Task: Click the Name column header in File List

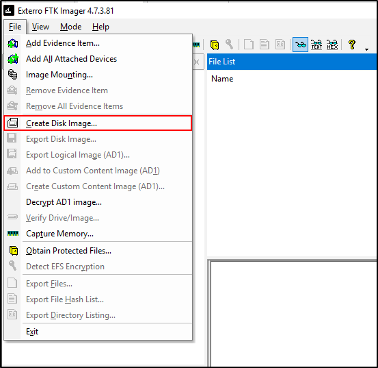Action: pyautogui.click(x=222, y=79)
